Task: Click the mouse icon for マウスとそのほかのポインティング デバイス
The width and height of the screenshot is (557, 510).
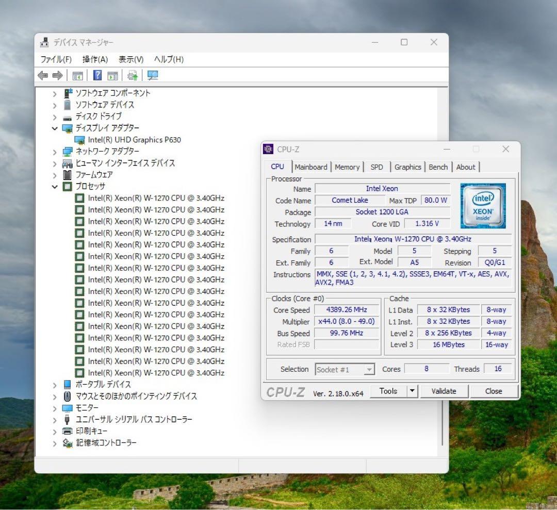Action: tap(68, 396)
